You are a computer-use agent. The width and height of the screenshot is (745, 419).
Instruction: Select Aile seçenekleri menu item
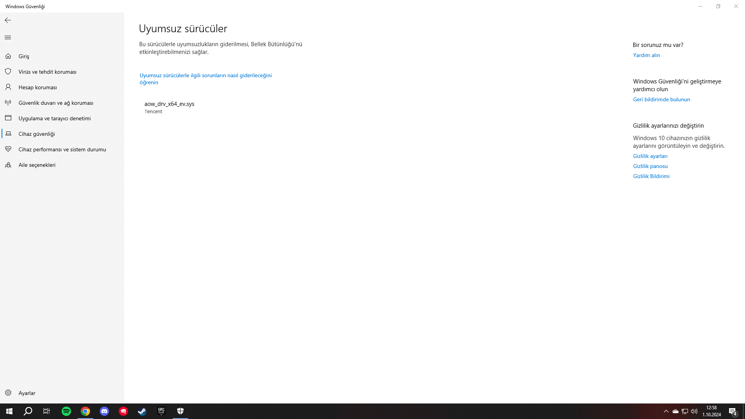[37, 165]
